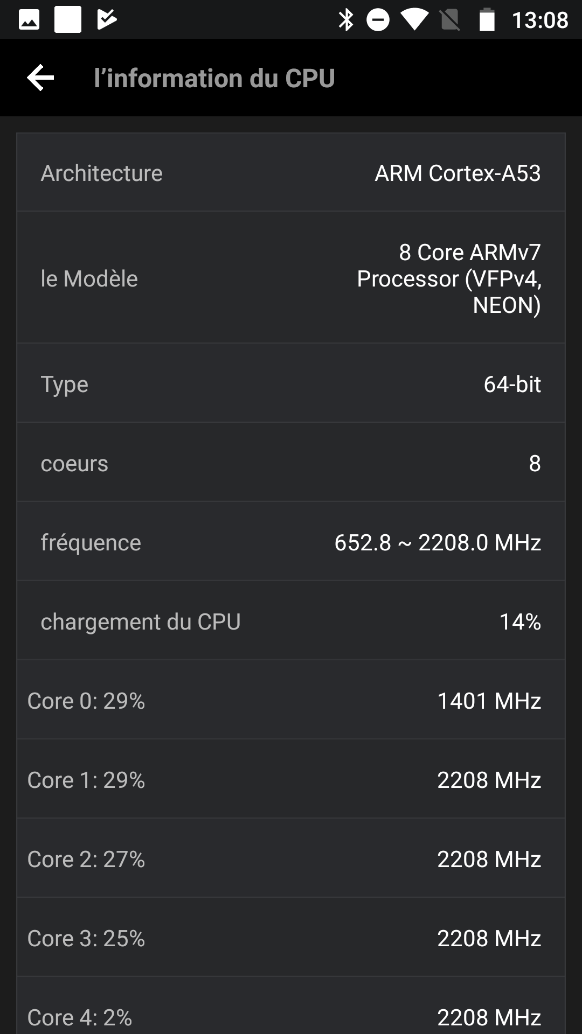Select the Architecture row
The width and height of the screenshot is (582, 1034).
coord(291,173)
